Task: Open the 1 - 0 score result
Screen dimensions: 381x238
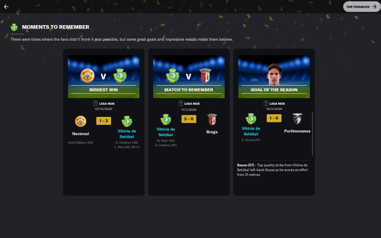Action: 274,118
